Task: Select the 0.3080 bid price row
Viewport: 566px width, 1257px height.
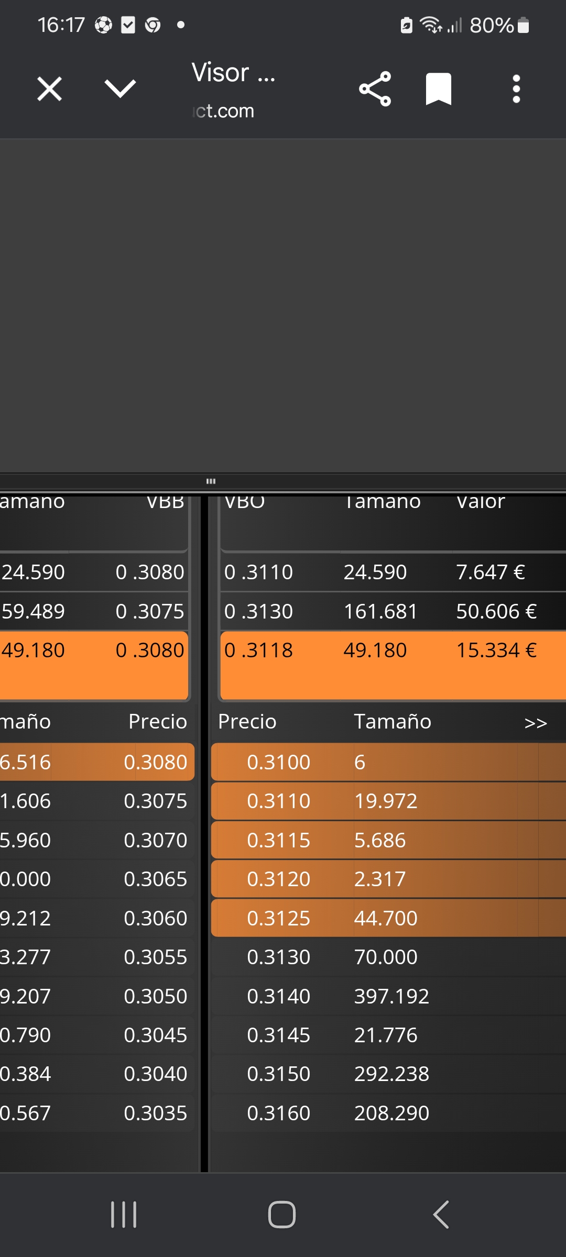Action: [97, 762]
